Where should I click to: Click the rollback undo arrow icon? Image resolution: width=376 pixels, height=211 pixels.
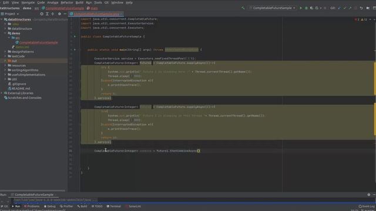click(361, 8)
